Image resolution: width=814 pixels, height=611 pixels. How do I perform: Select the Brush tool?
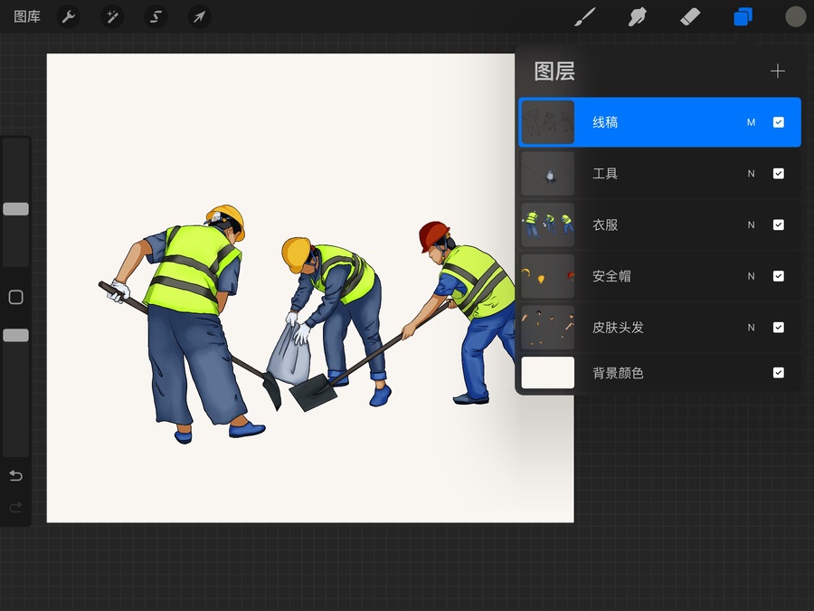585,16
